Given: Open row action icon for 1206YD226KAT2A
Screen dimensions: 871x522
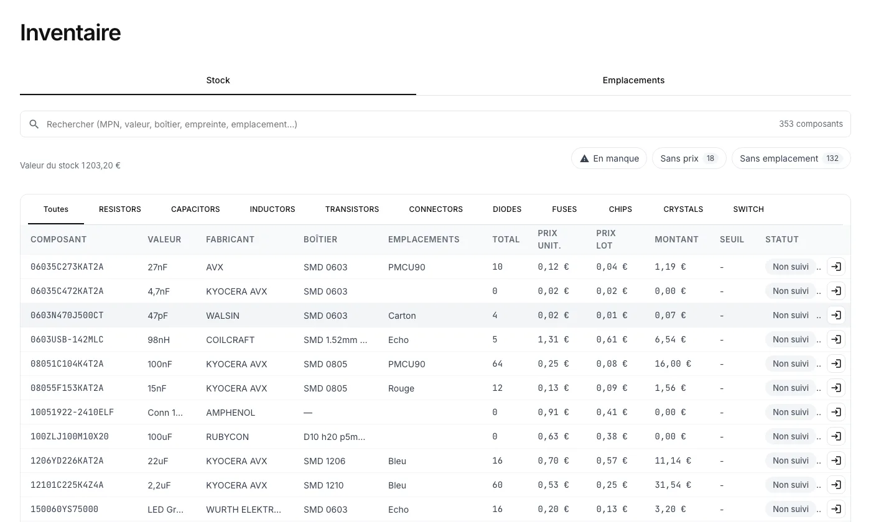Looking at the screenshot, I should point(836,460).
